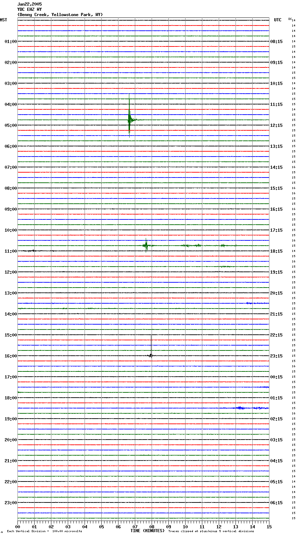Viewport: 297px width, 536px height.
Task: Click the large green earthquake spike before 05:00
Action: coord(129,116)
